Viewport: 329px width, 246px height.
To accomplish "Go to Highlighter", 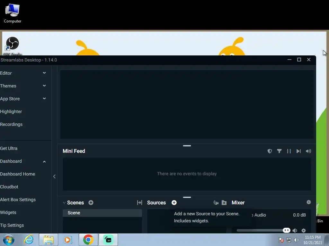I will tap(11, 111).
